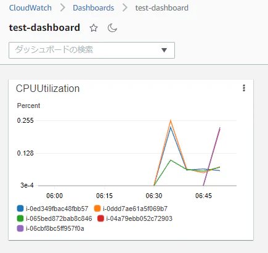Click the green swatch for i-065bed872bab8c846
The image size is (268, 253).
coord(20,218)
